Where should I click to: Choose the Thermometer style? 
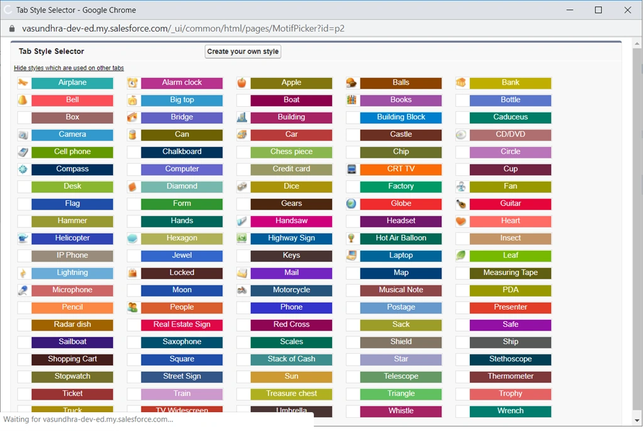(511, 377)
